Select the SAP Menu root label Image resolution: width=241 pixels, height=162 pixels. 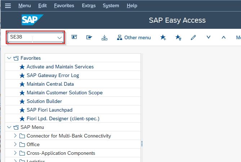click(x=32, y=127)
